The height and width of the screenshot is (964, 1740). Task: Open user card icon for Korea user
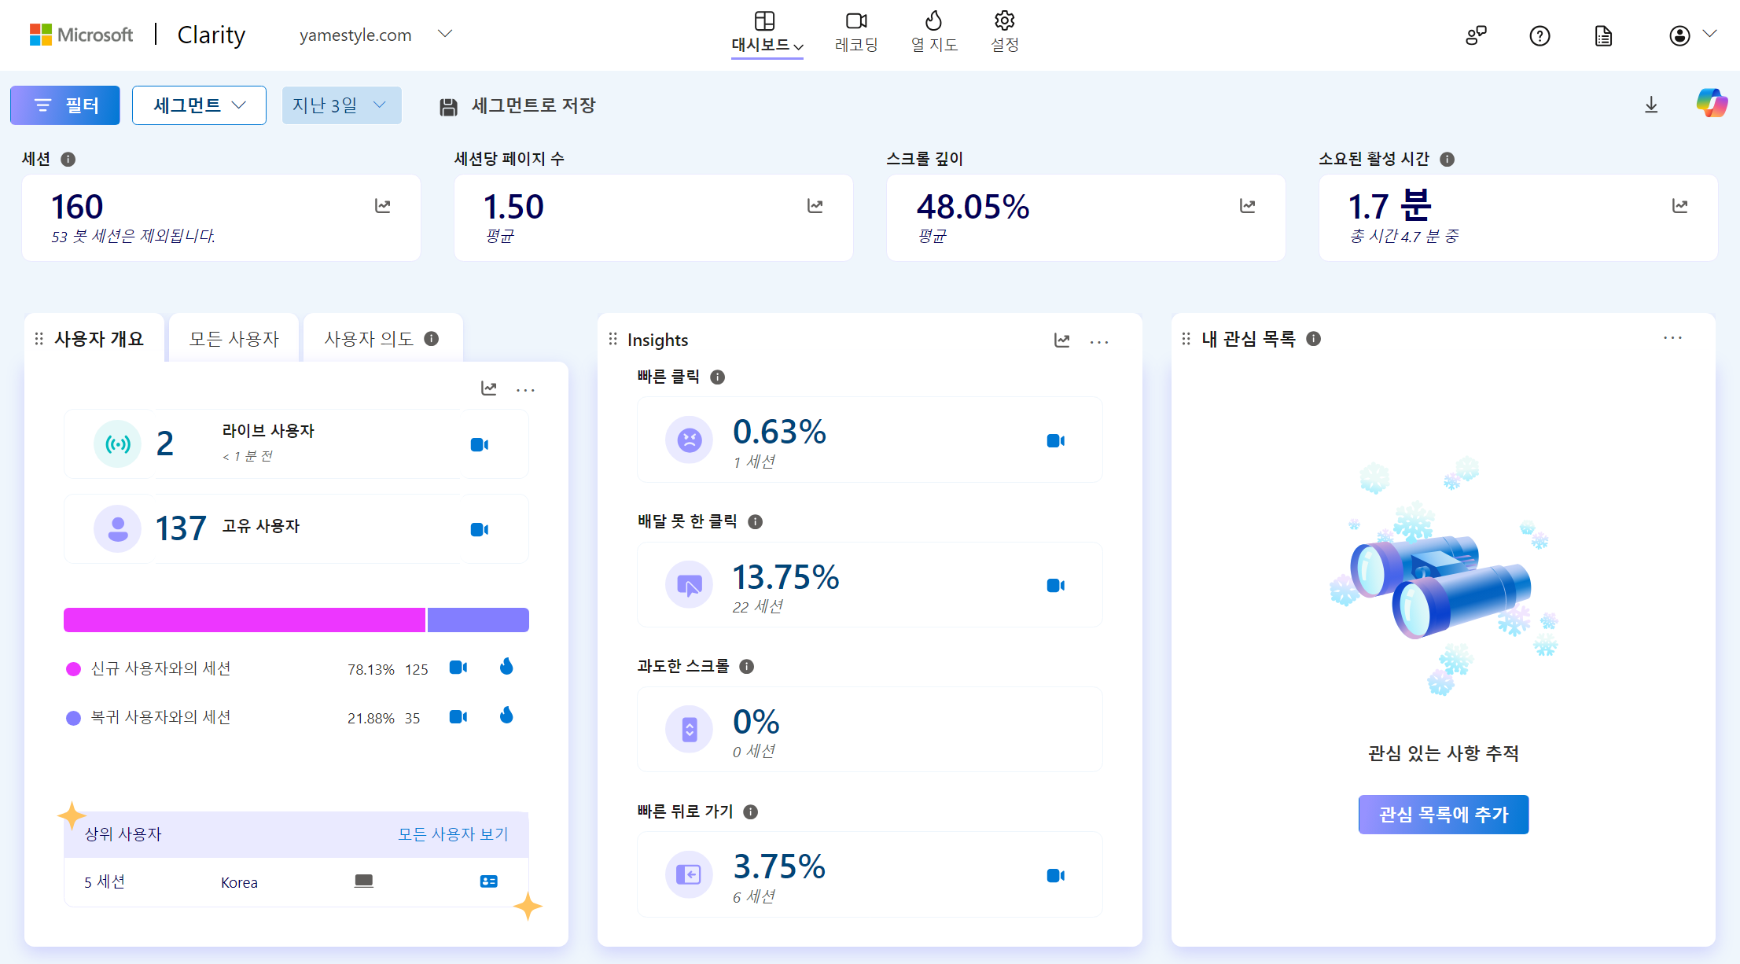click(488, 881)
